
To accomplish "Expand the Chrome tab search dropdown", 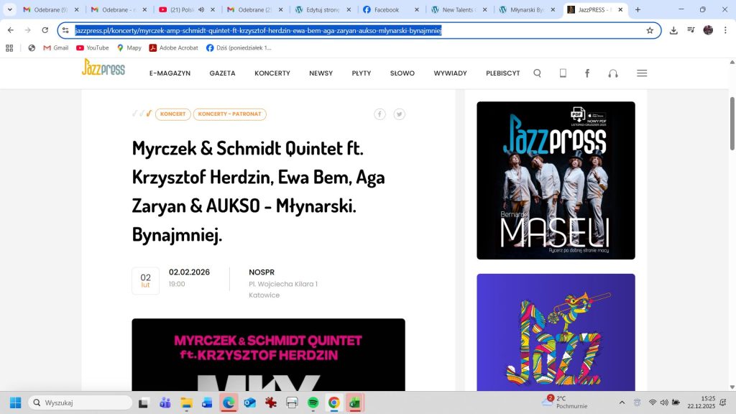I will (10, 10).
